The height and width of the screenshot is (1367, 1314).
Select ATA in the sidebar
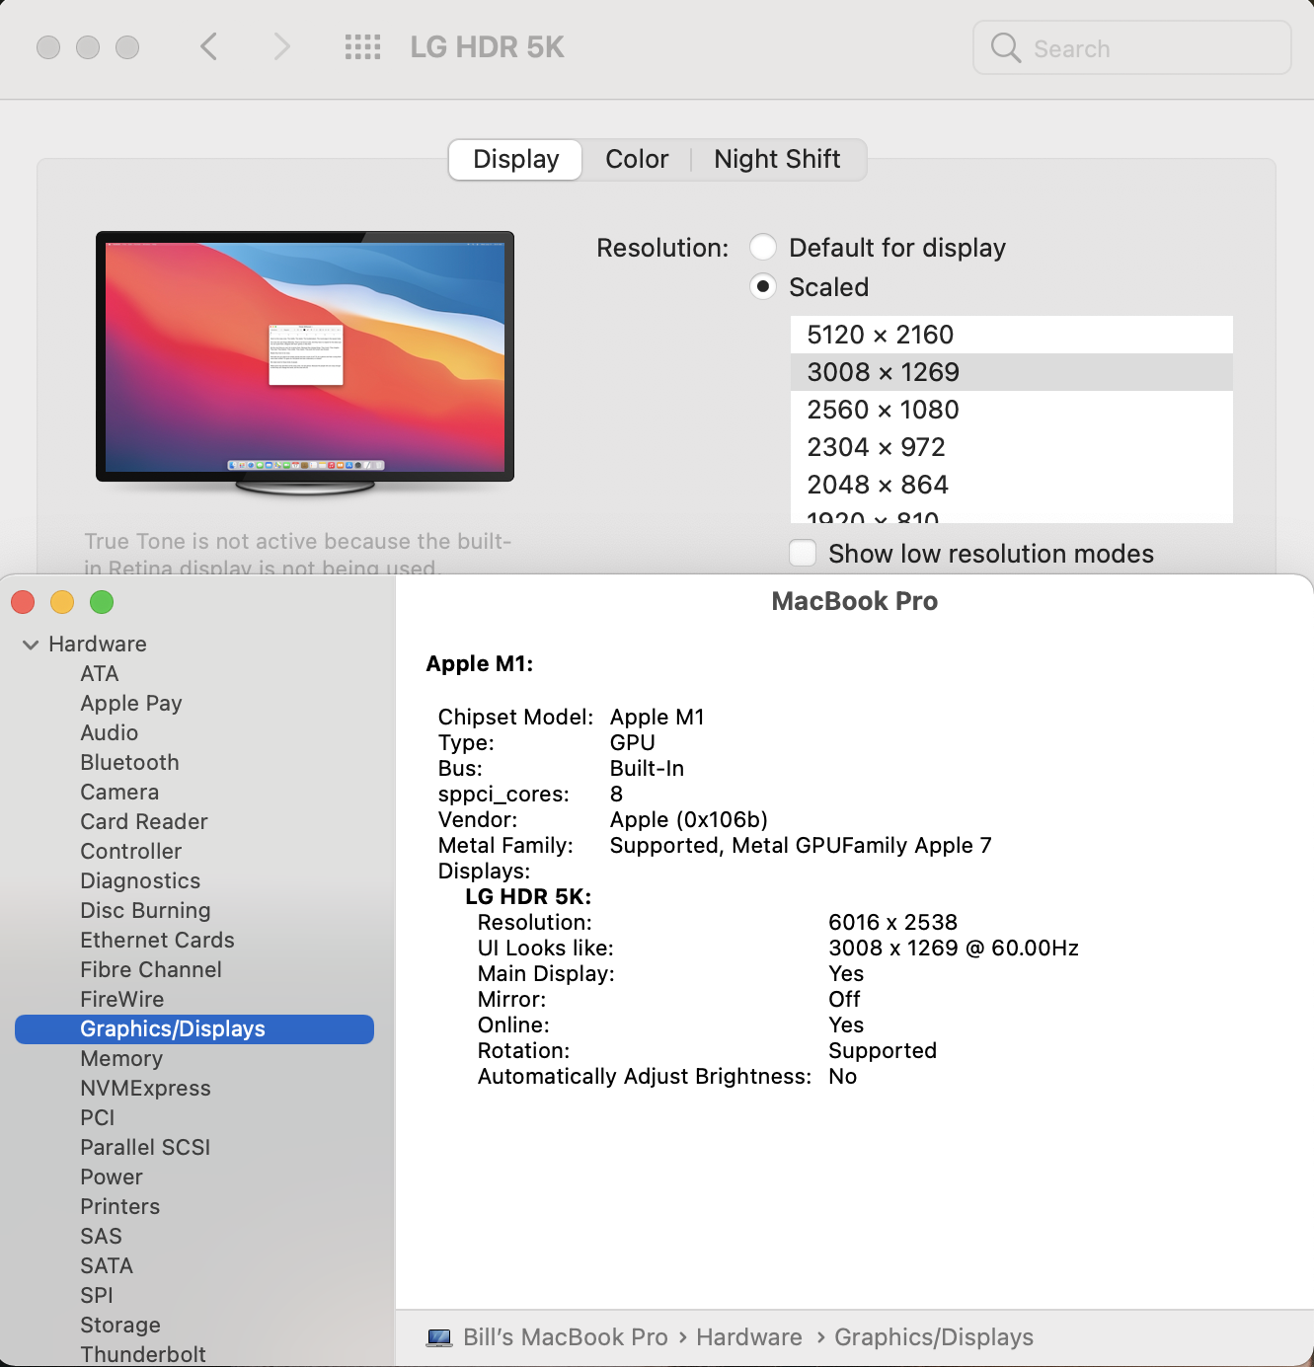(100, 673)
